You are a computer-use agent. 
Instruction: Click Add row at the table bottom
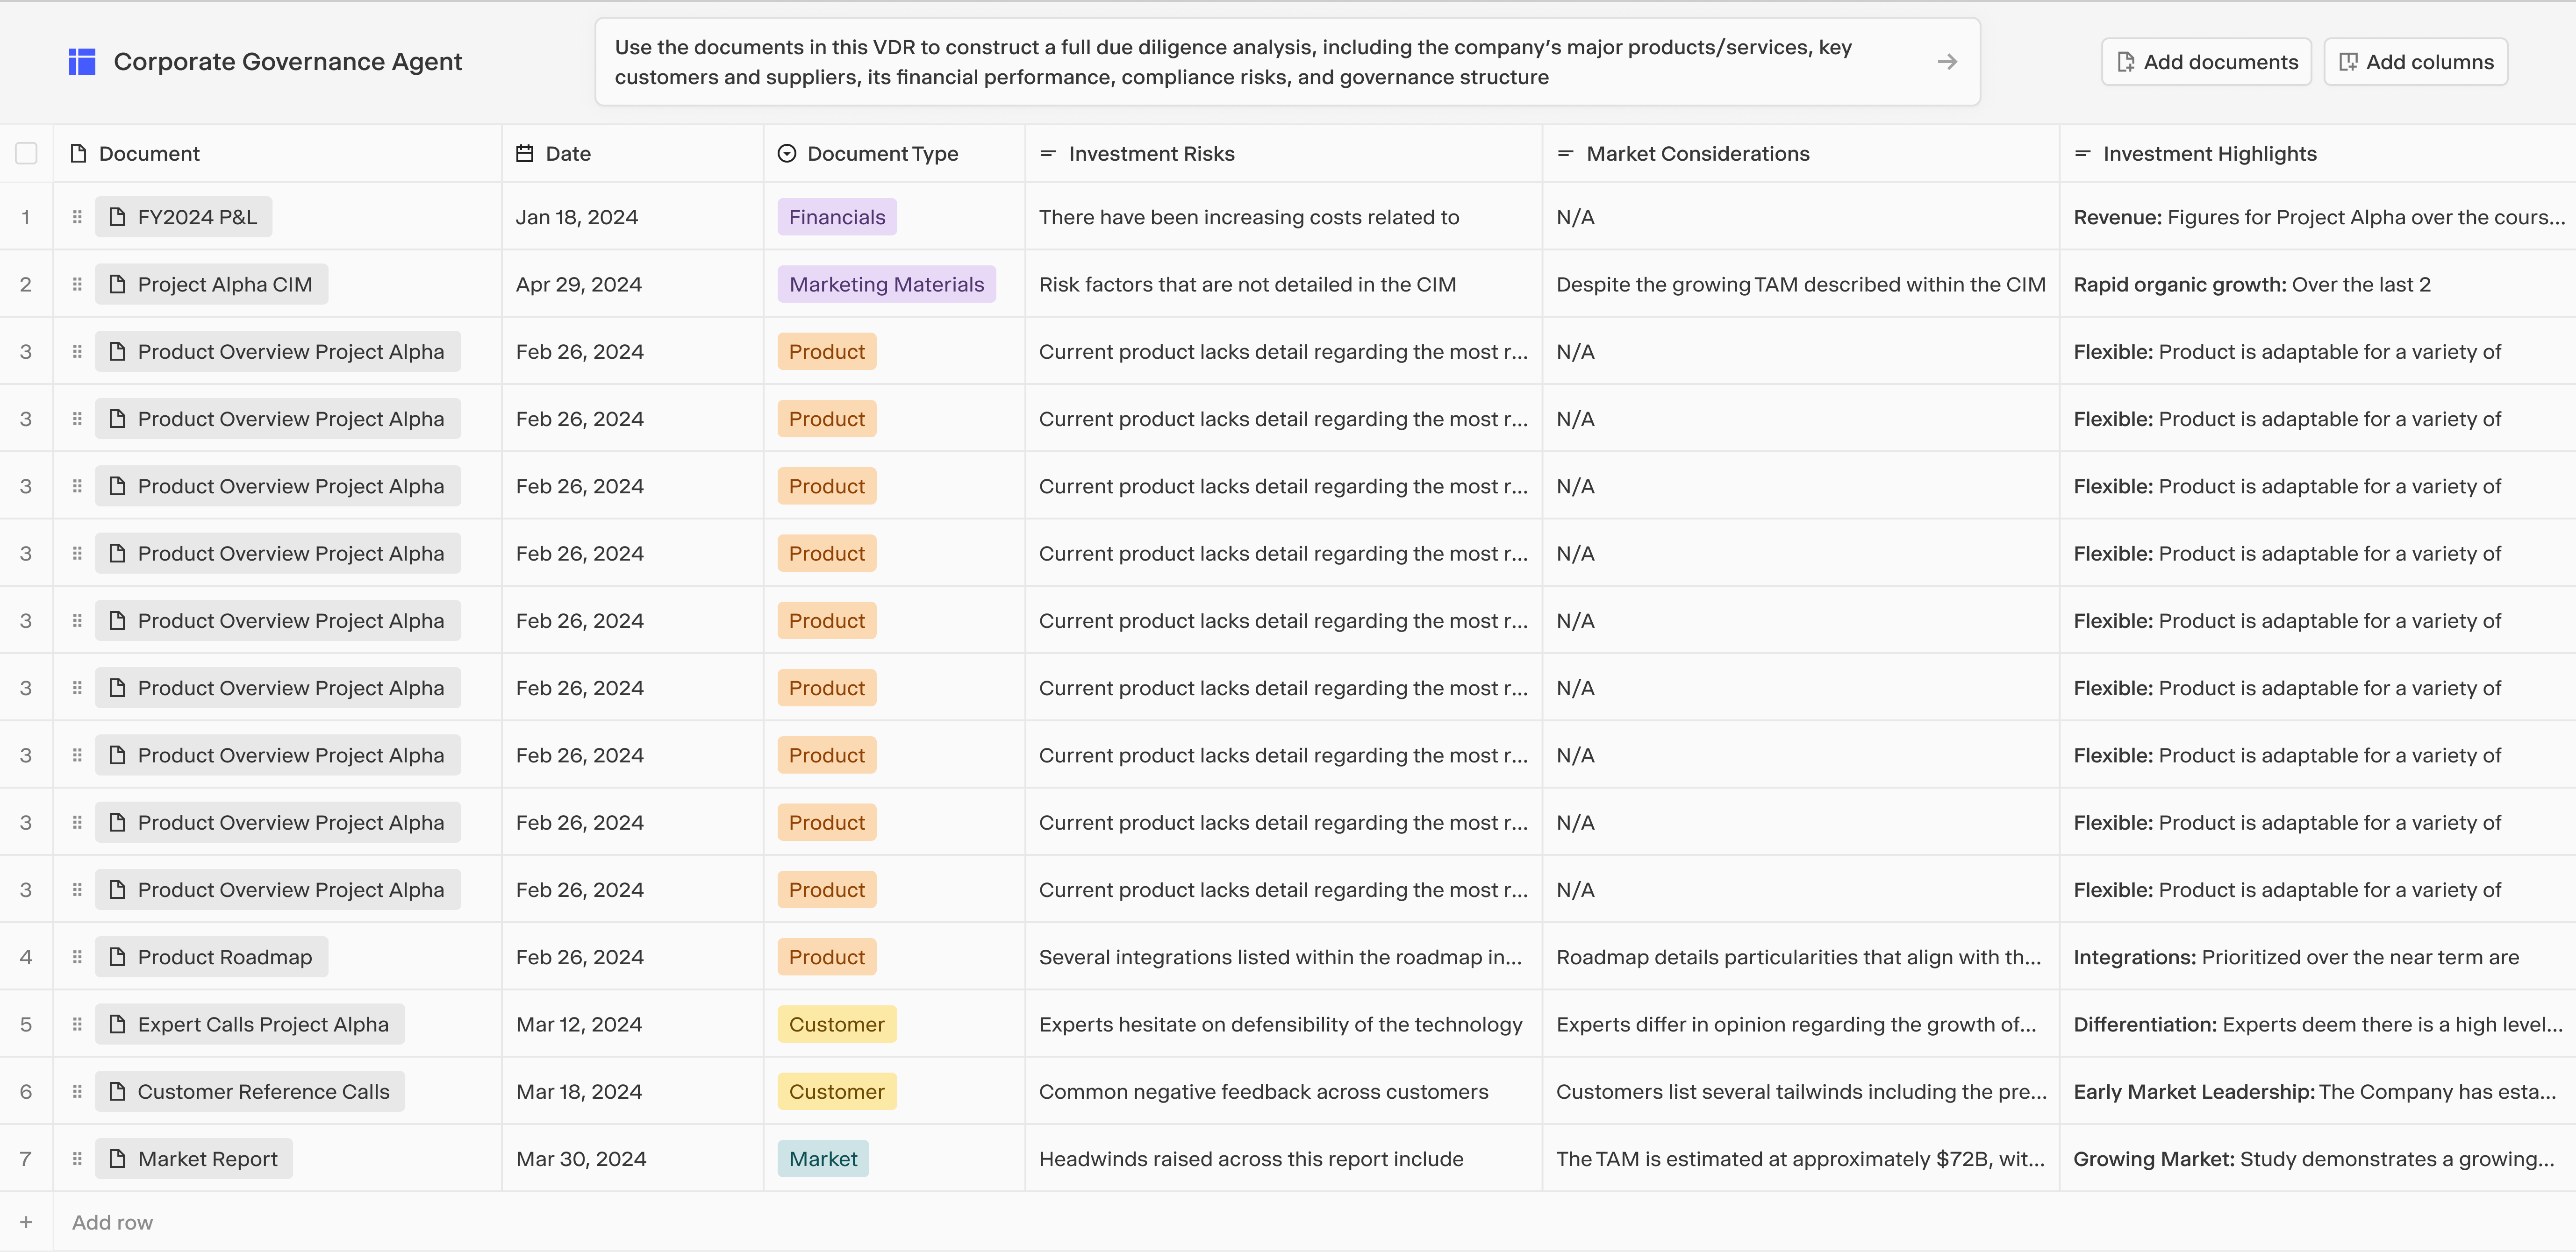[x=111, y=1221]
